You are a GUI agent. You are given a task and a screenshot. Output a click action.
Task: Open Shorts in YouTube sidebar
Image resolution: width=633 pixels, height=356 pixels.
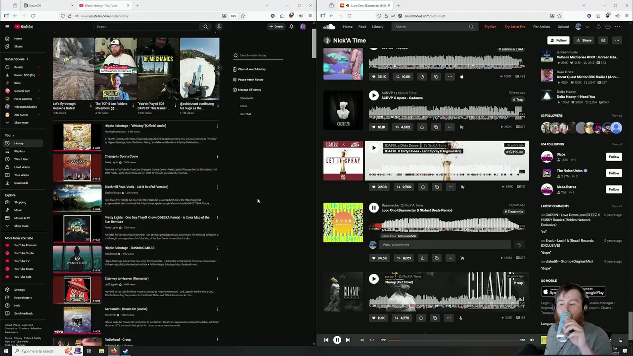pyautogui.click(x=18, y=46)
